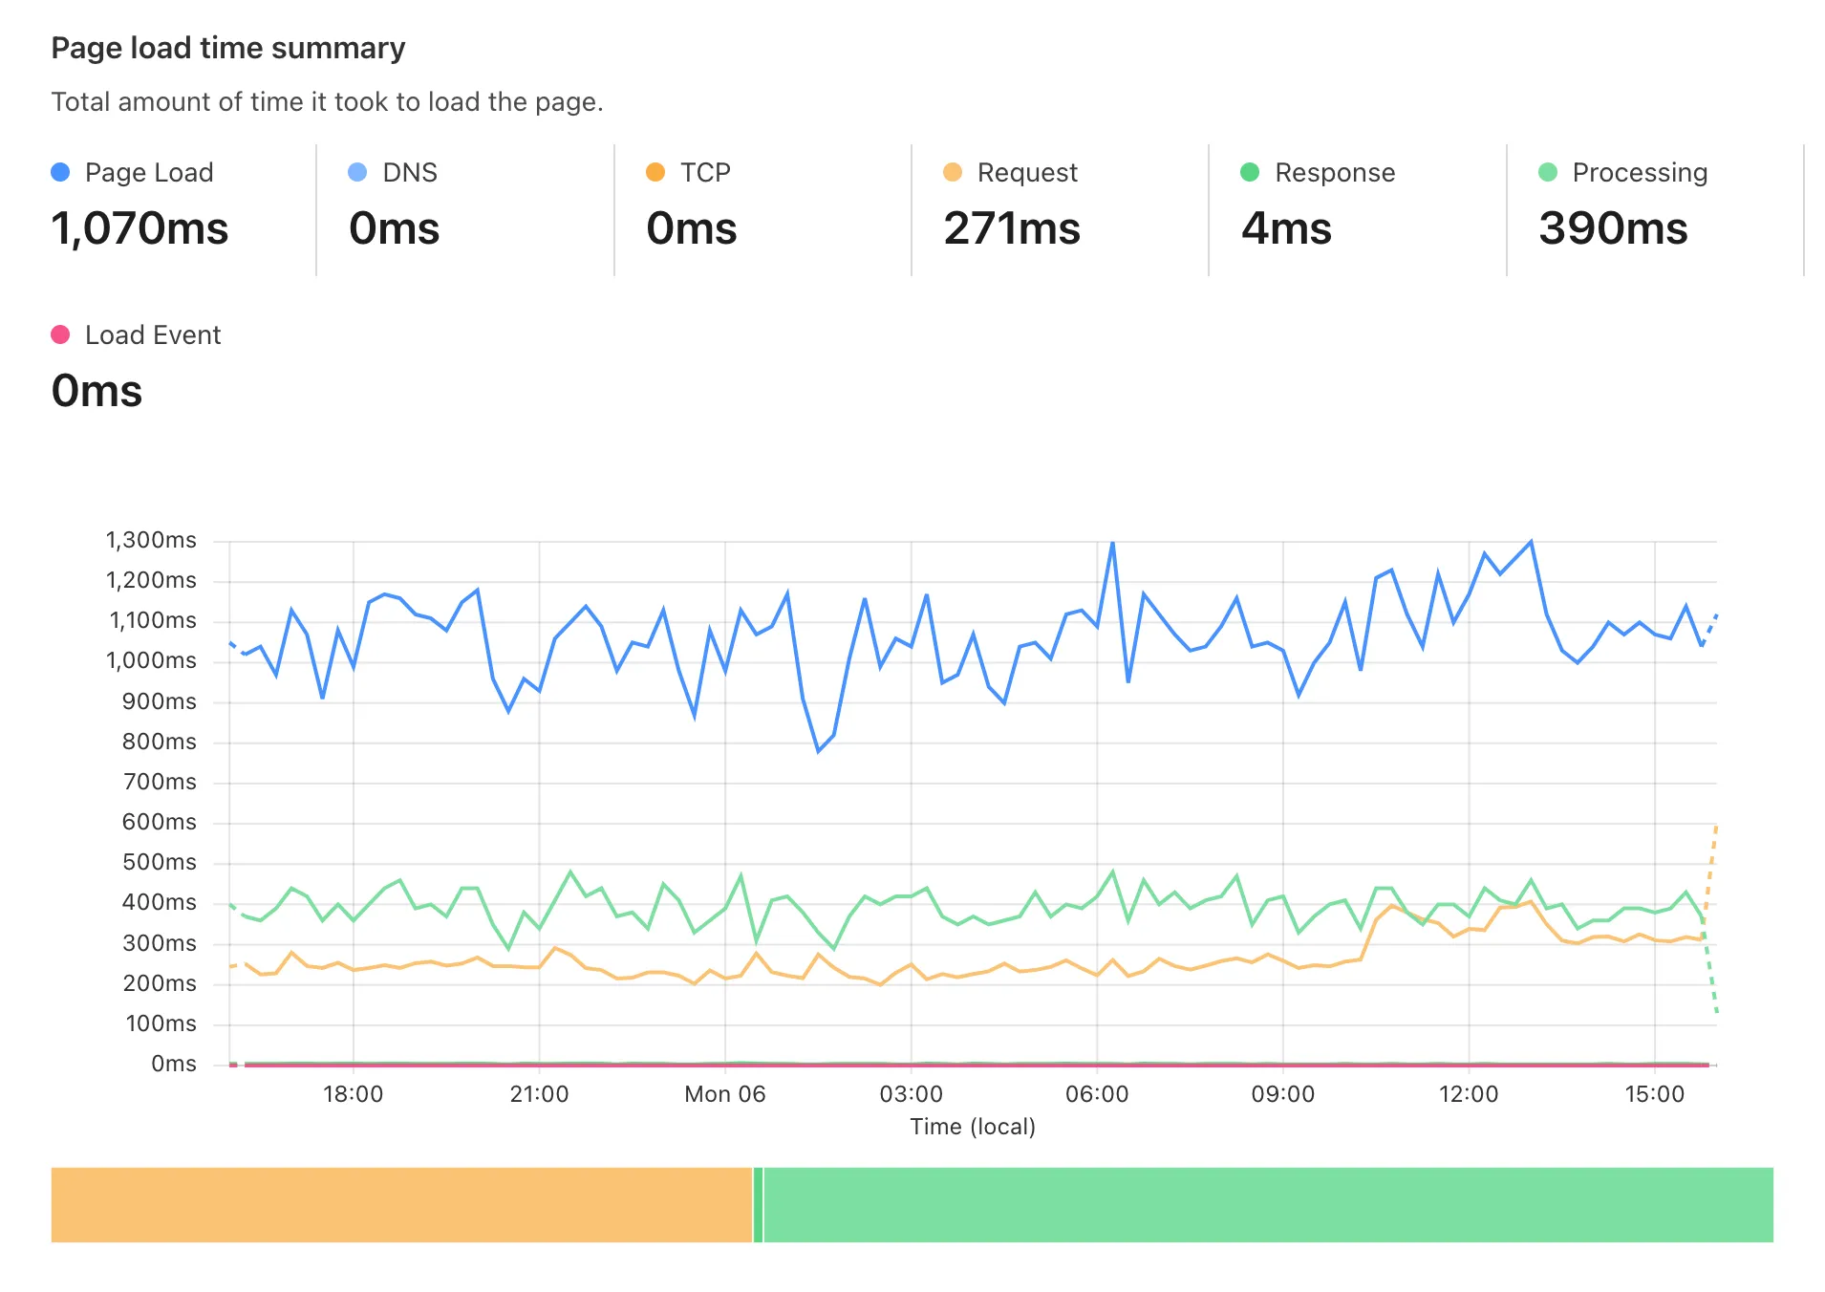Click the Page load time summary heading

click(228, 47)
